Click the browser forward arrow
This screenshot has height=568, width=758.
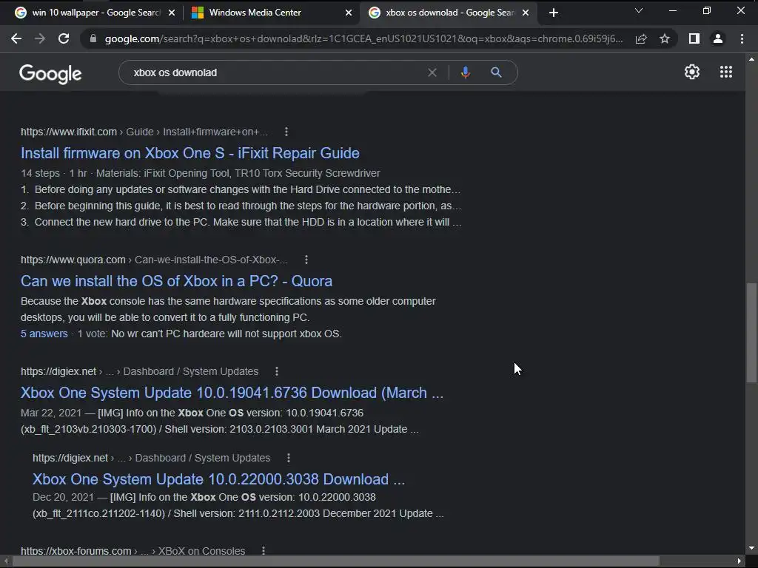pyautogui.click(x=40, y=38)
